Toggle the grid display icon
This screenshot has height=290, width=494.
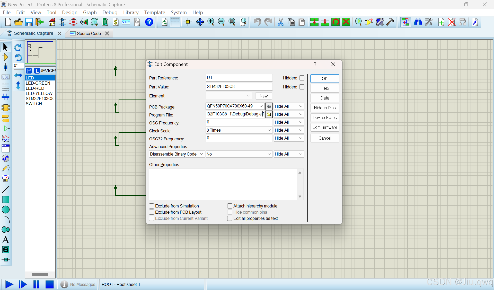(x=175, y=22)
